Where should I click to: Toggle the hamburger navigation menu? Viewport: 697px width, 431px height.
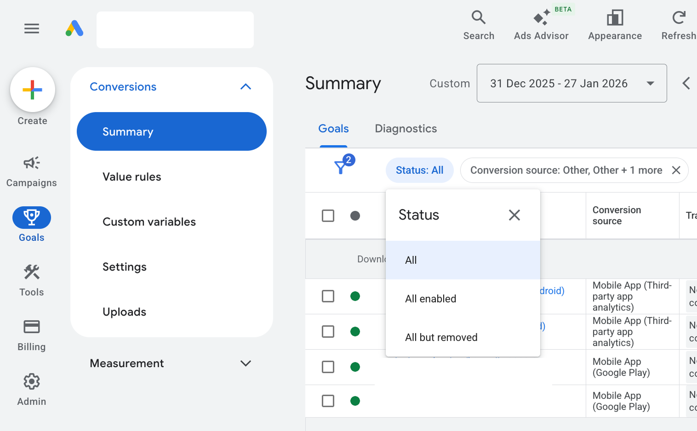pos(31,28)
